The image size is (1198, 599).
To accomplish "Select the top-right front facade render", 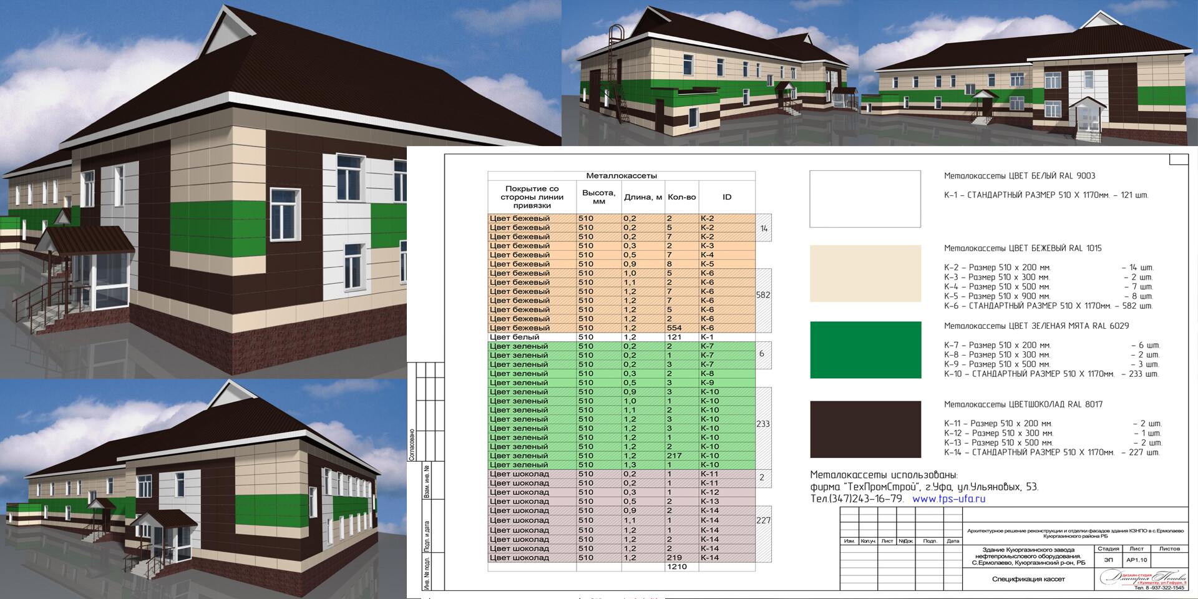I will pyautogui.click(x=1028, y=73).
